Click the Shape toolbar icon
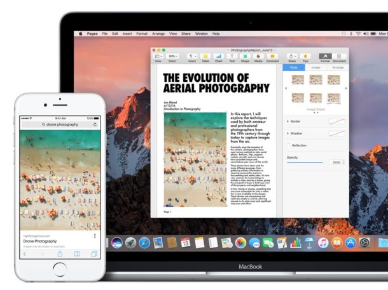This screenshot has width=388, height=290. 245,56
